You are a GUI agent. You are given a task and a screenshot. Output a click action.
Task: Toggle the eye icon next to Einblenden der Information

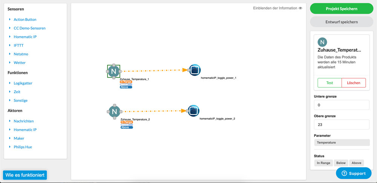[x=300, y=8]
